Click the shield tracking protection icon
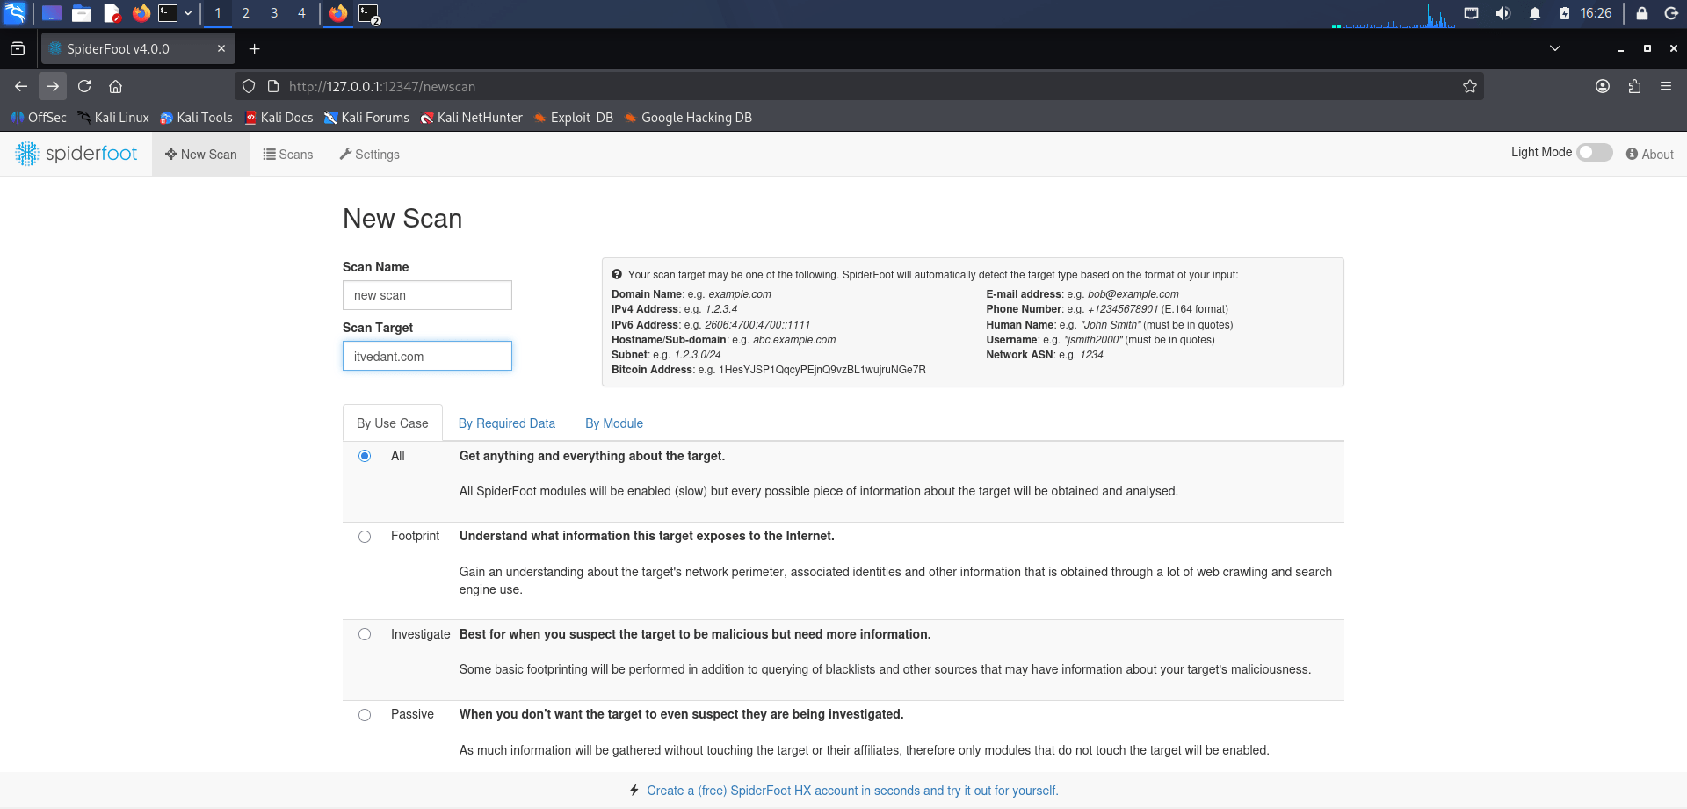Image resolution: width=1687 pixels, height=809 pixels. click(249, 86)
